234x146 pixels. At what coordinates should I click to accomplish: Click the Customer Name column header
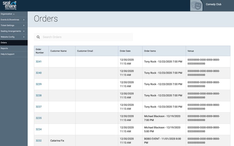coord(58,51)
